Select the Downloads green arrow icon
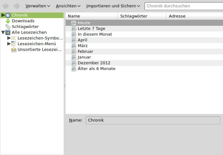Image resolution: width=223 pixels, height=155 pixels. 8,21
